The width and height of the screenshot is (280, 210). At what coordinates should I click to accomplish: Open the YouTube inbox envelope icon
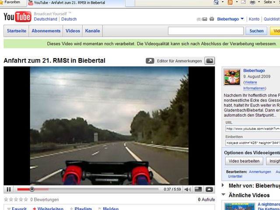[205, 19]
